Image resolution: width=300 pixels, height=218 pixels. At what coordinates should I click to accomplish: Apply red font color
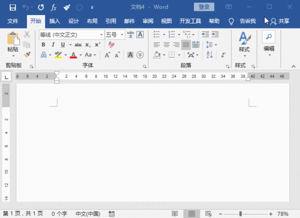73,55
